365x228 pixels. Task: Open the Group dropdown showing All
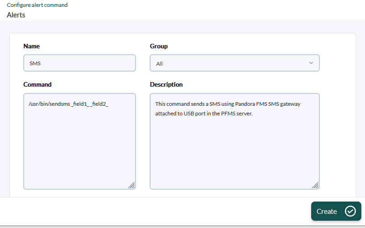235,63
